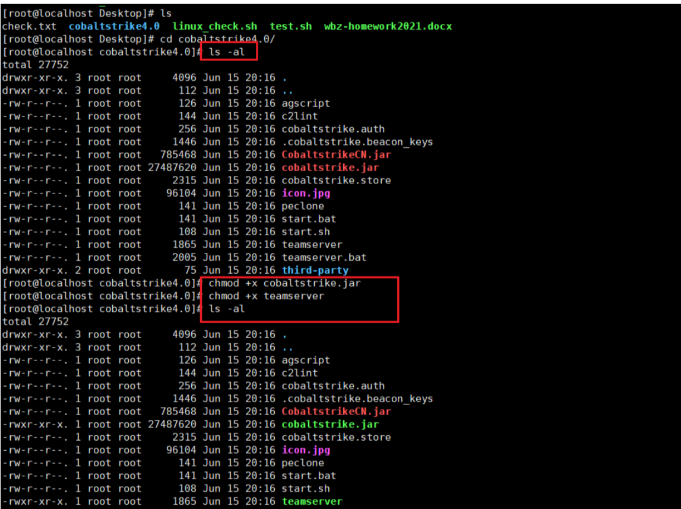Image resolution: width=681 pixels, height=509 pixels.
Task: Select the blue "cobaltstrike4.0" folder name in ls output
Action: tap(114, 26)
